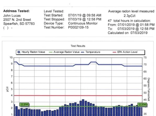156x116 pixels.
Task: Click the 'Test Stopped:' label
Action: tap(54, 19)
